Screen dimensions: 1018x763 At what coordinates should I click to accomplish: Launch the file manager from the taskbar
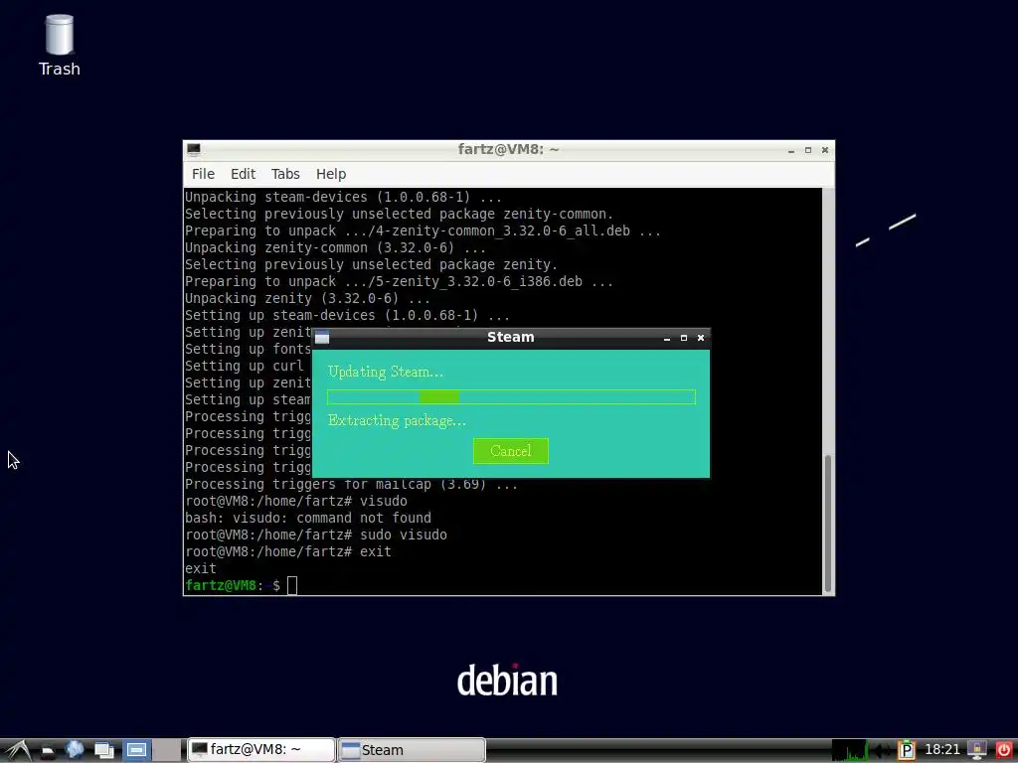click(x=48, y=751)
